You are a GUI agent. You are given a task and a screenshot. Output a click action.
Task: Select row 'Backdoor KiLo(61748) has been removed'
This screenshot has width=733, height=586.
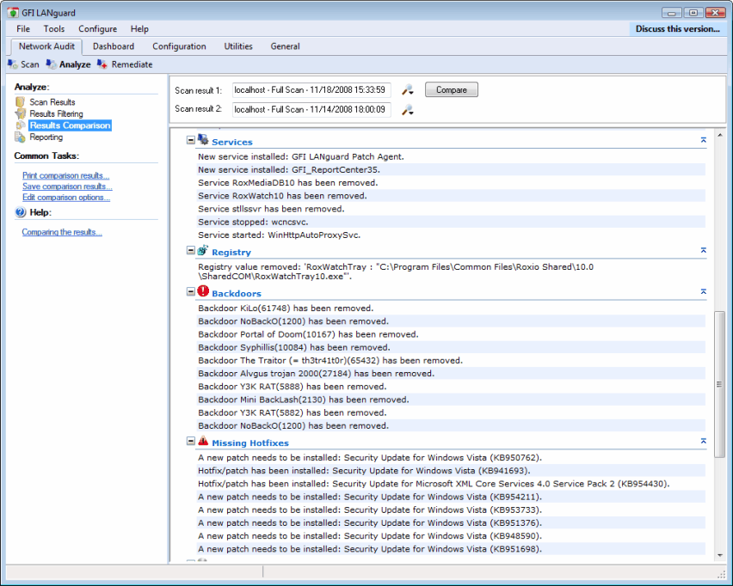(x=451, y=308)
